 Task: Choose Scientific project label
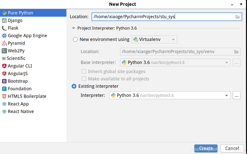[x=16, y=58]
